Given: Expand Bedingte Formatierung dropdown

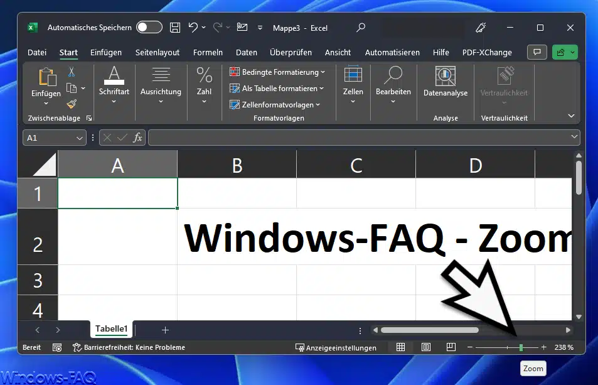Looking at the screenshot, I should [323, 72].
